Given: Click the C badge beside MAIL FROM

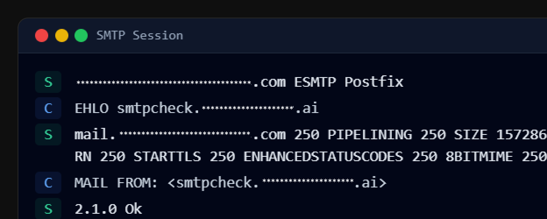Looking at the screenshot, I should (x=48, y=183).
